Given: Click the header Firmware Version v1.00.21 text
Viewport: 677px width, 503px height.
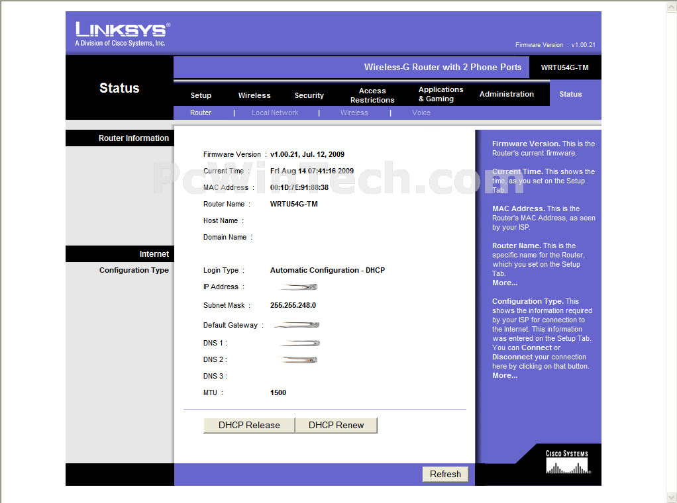Looking at the screenshot, I should click(x=555, y=45).
